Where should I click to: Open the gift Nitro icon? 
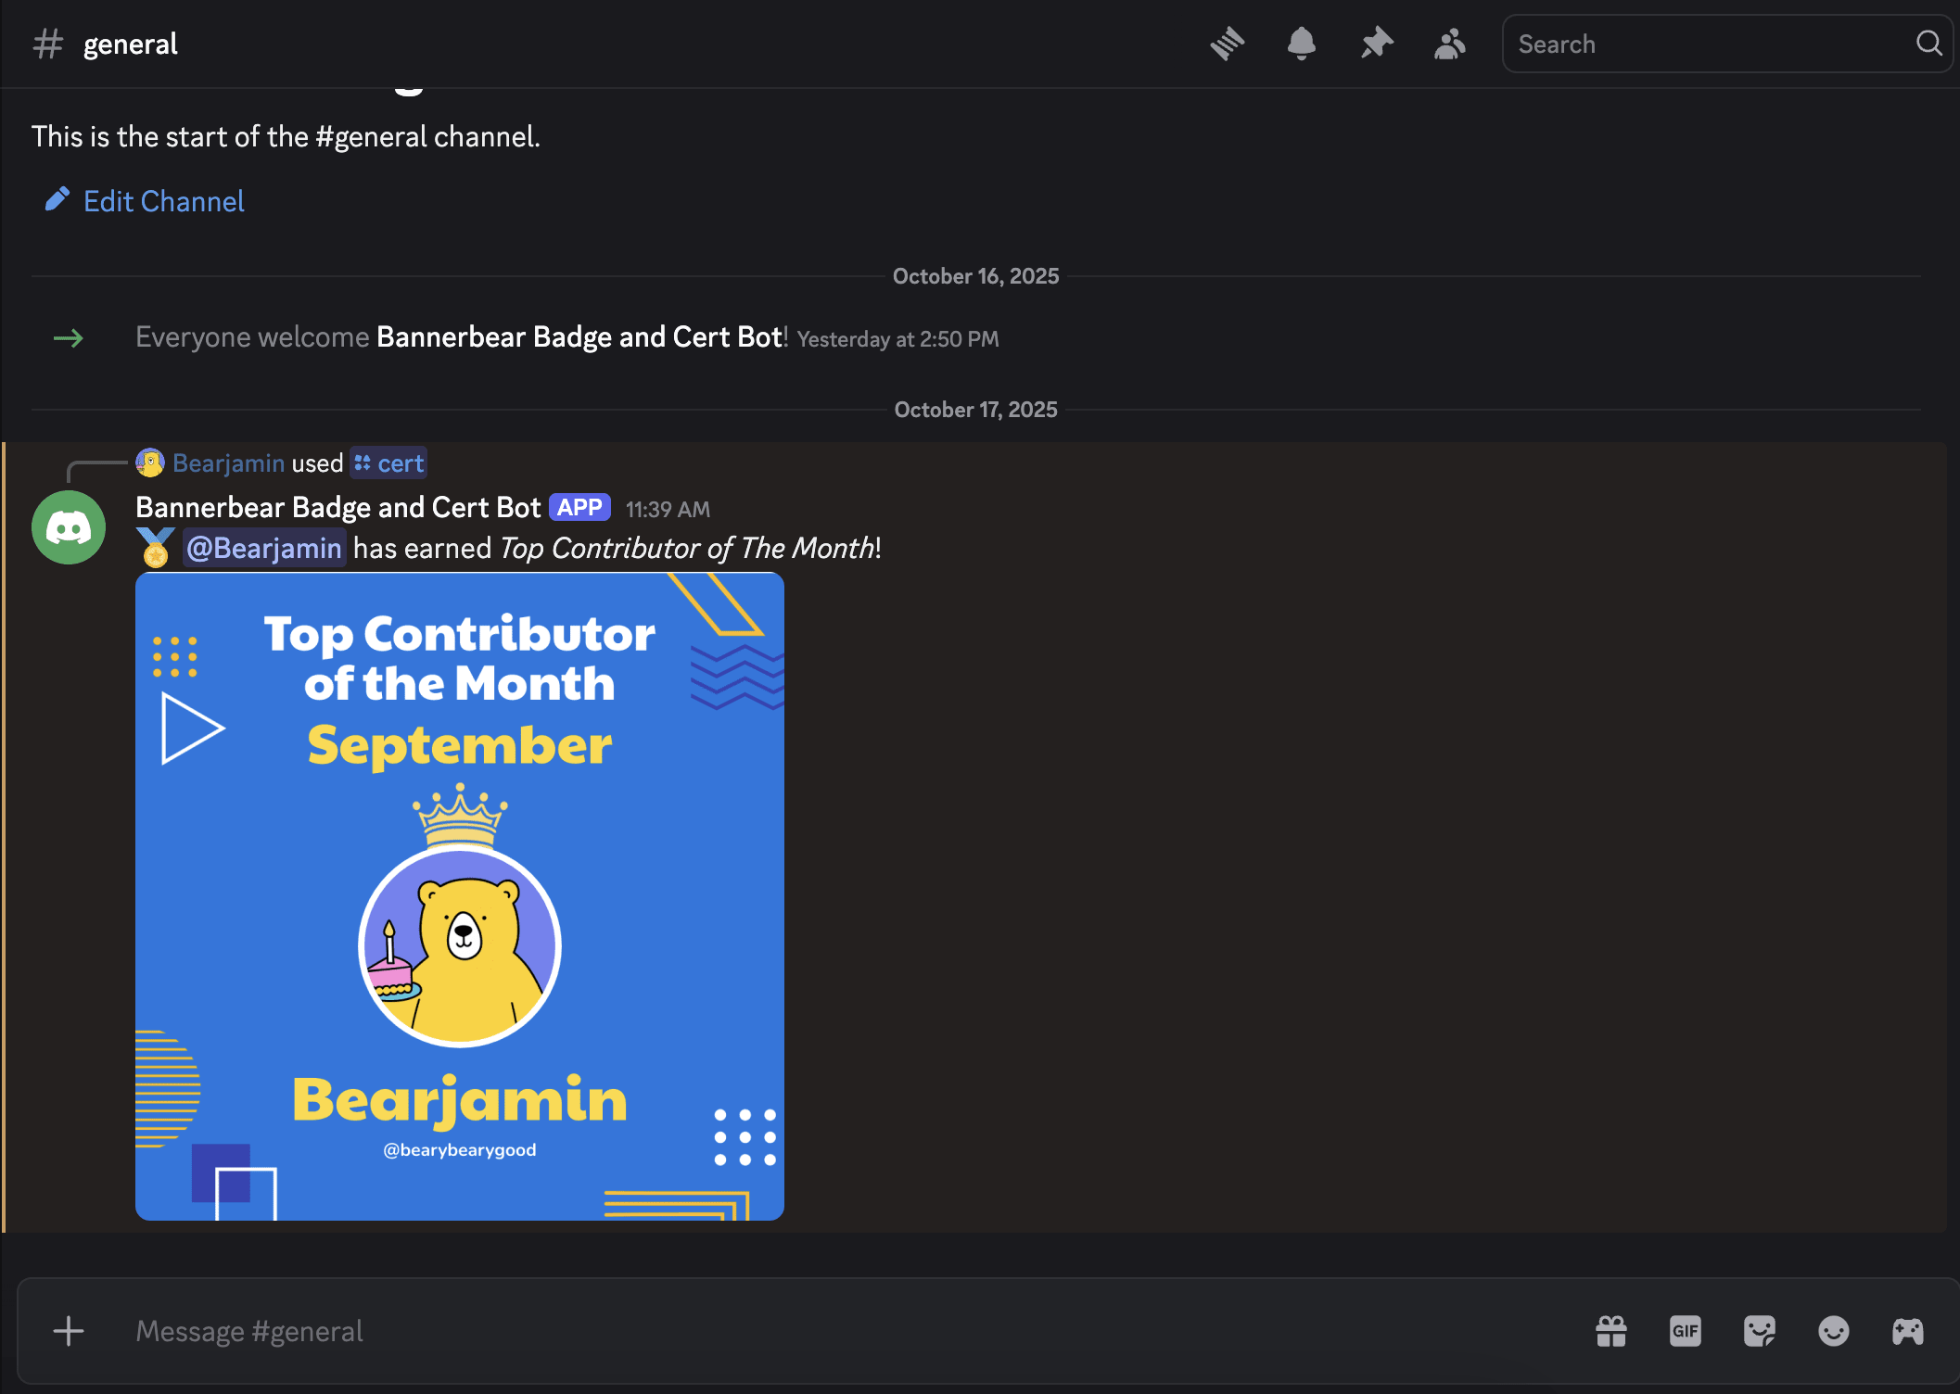[1611, 1332]
